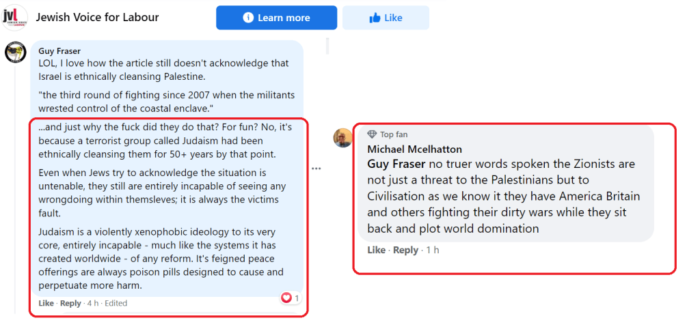The height and width of the screenshot is (331, 700).
Task: Open Guy Fraser's profile picture
Action: point(15,53)
